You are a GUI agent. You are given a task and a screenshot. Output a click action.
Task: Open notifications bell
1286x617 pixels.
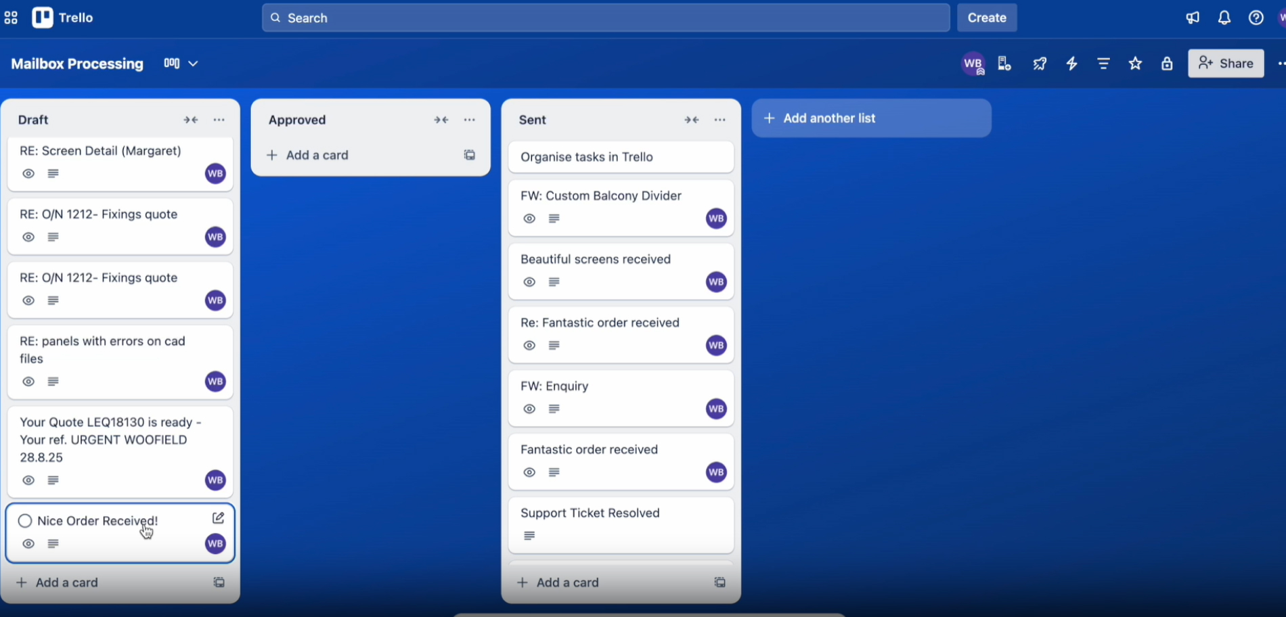coord(1224,18)
